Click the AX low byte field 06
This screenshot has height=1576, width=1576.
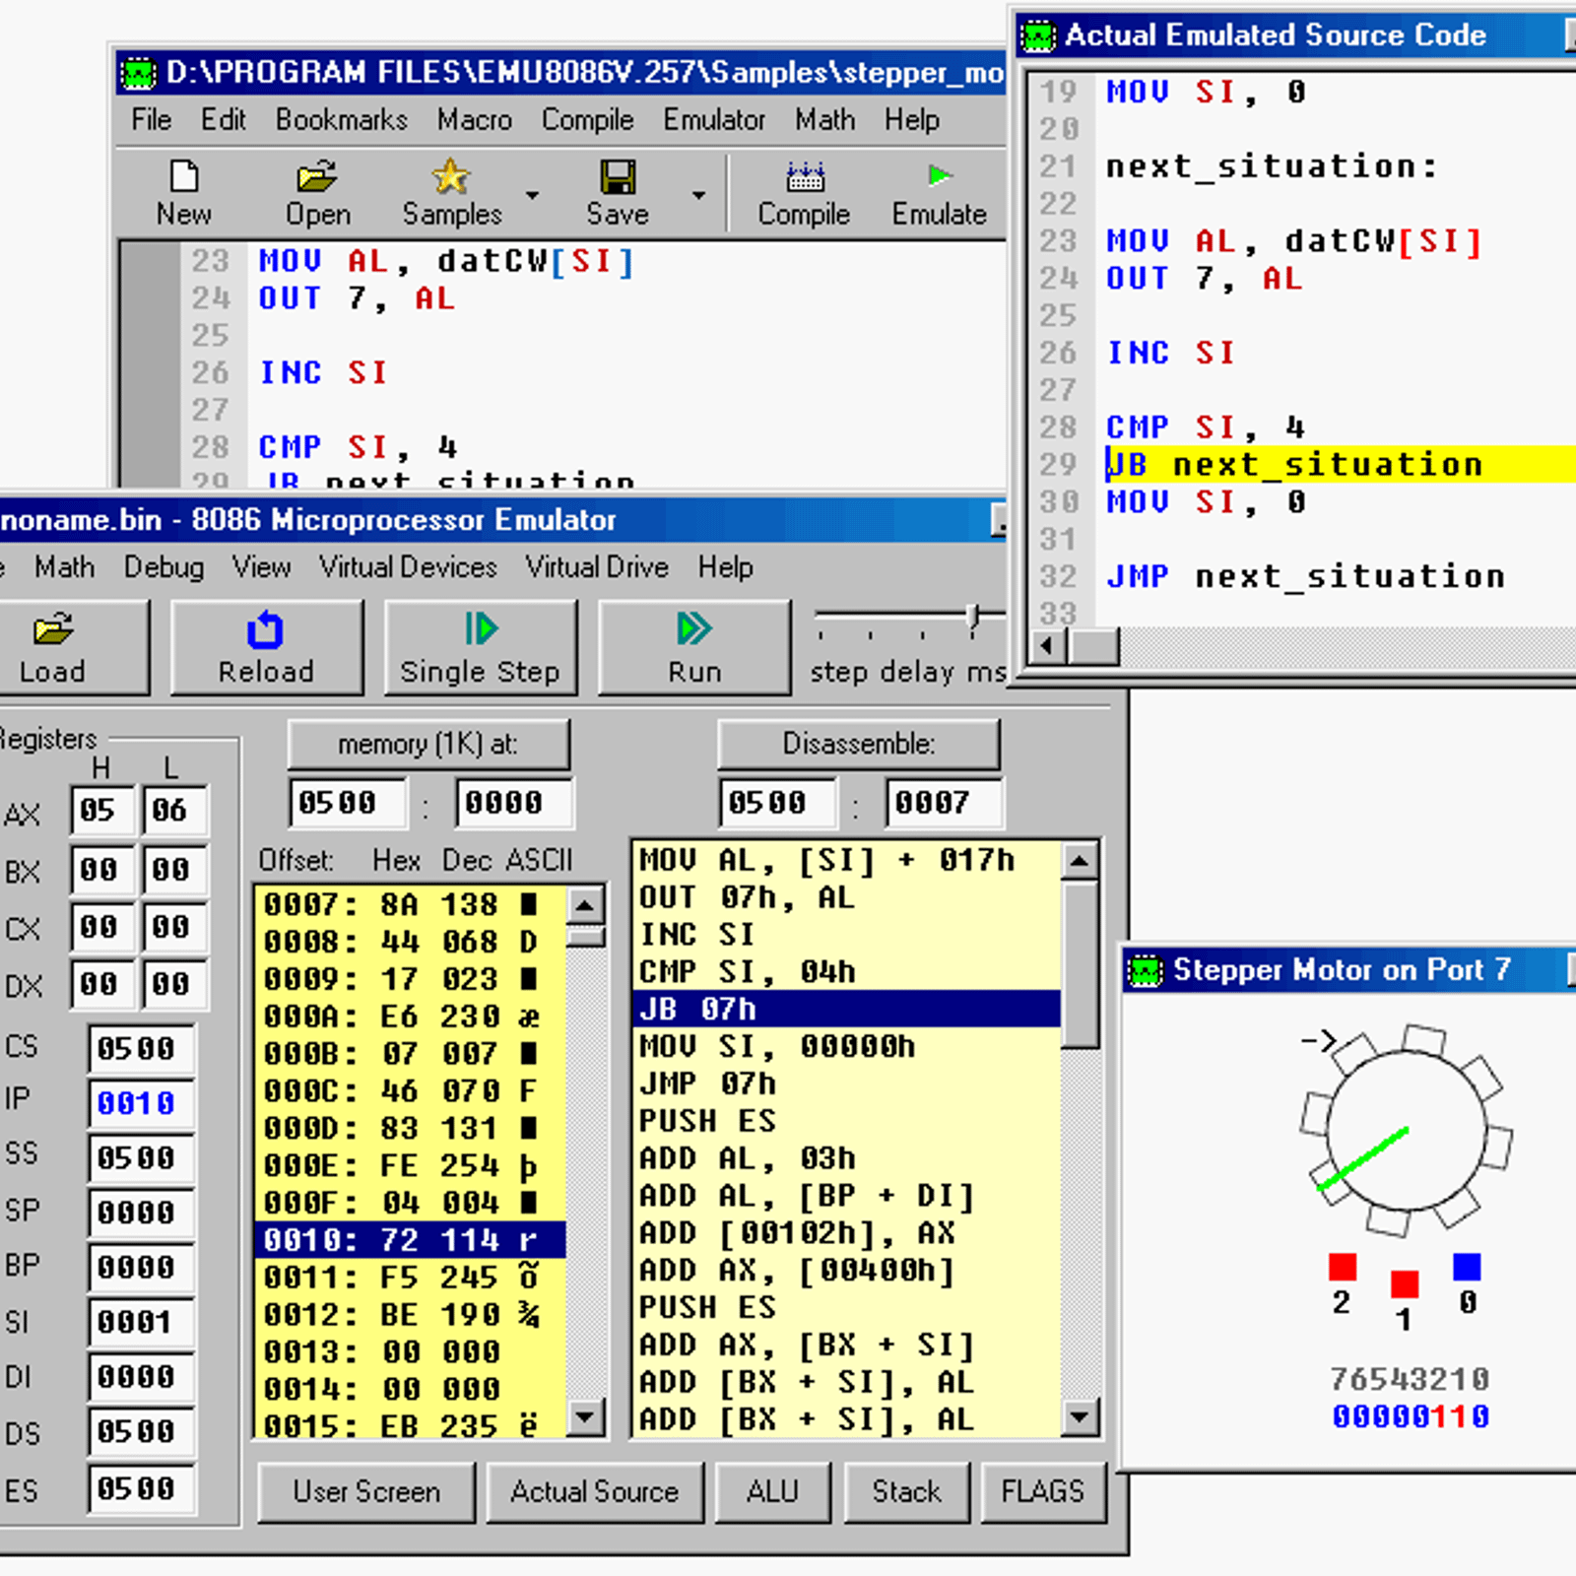174,812
